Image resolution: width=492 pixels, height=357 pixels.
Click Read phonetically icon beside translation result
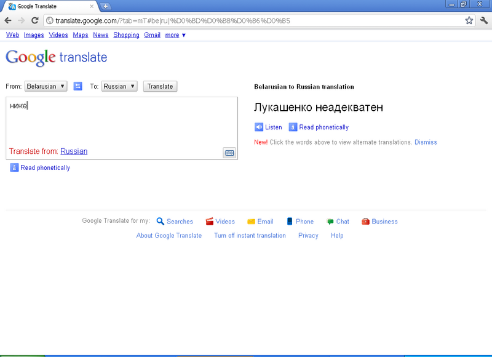(292, 127)
